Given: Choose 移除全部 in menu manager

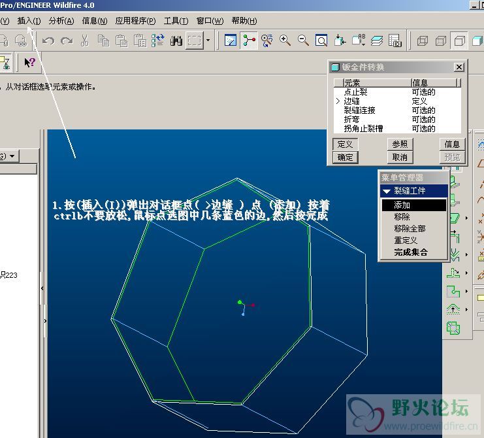Looking at the screenshot, I should click(x=413, y=229).
